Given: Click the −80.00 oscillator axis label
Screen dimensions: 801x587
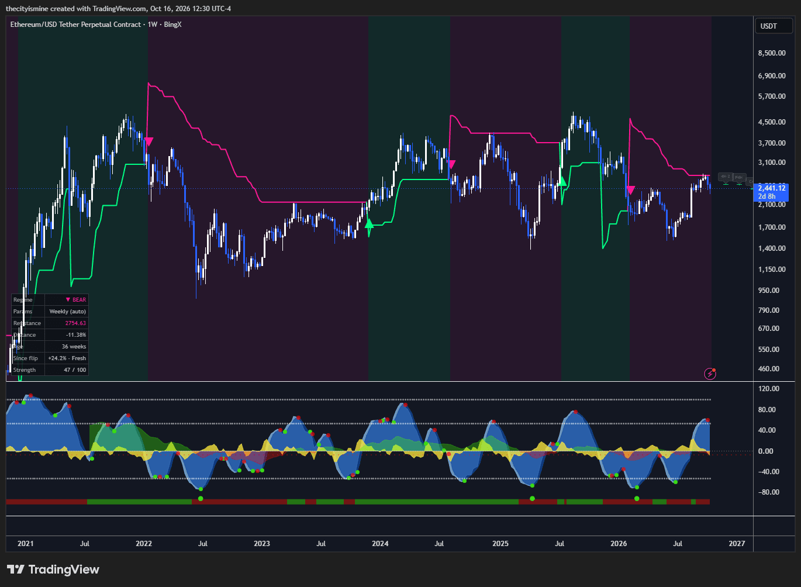Looking at the screenshot, I should (x=768, y=492).
